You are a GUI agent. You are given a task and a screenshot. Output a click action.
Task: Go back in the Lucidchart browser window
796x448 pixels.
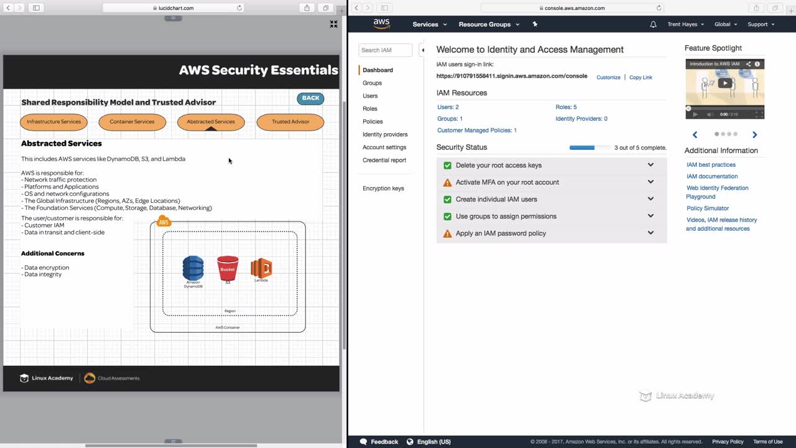(7, 8)
